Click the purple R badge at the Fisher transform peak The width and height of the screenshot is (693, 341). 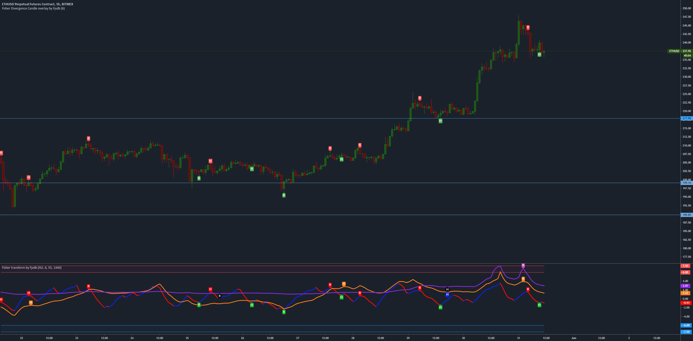[x=523, y=265]
